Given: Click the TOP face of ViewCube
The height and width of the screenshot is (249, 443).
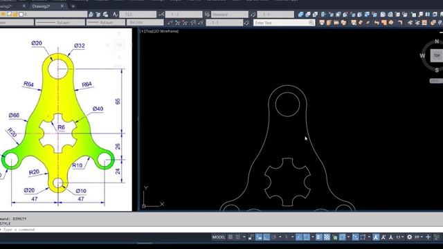Looking at the screenshot, I should pos(437,55).
